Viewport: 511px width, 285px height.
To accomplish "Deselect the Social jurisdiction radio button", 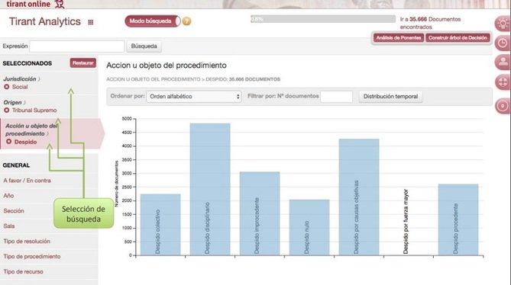I will coord(7,87).
